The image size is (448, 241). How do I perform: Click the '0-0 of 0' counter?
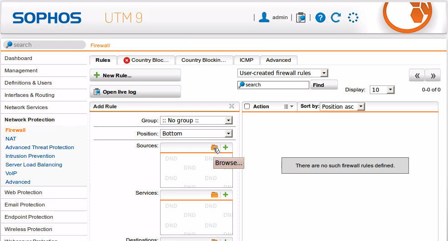[x=431, y=90]
